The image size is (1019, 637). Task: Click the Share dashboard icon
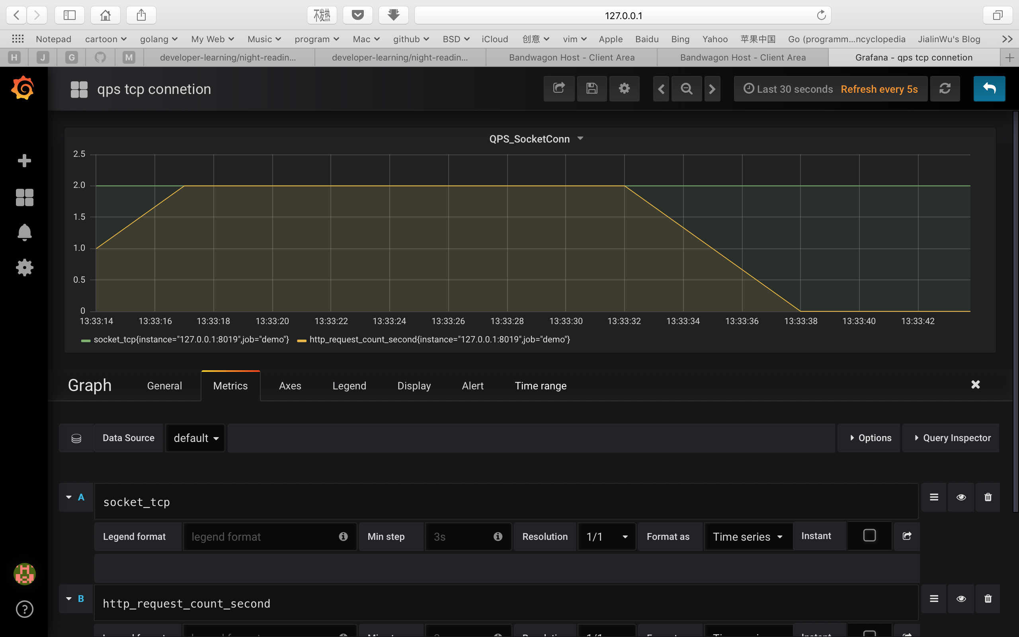point(559,88)
